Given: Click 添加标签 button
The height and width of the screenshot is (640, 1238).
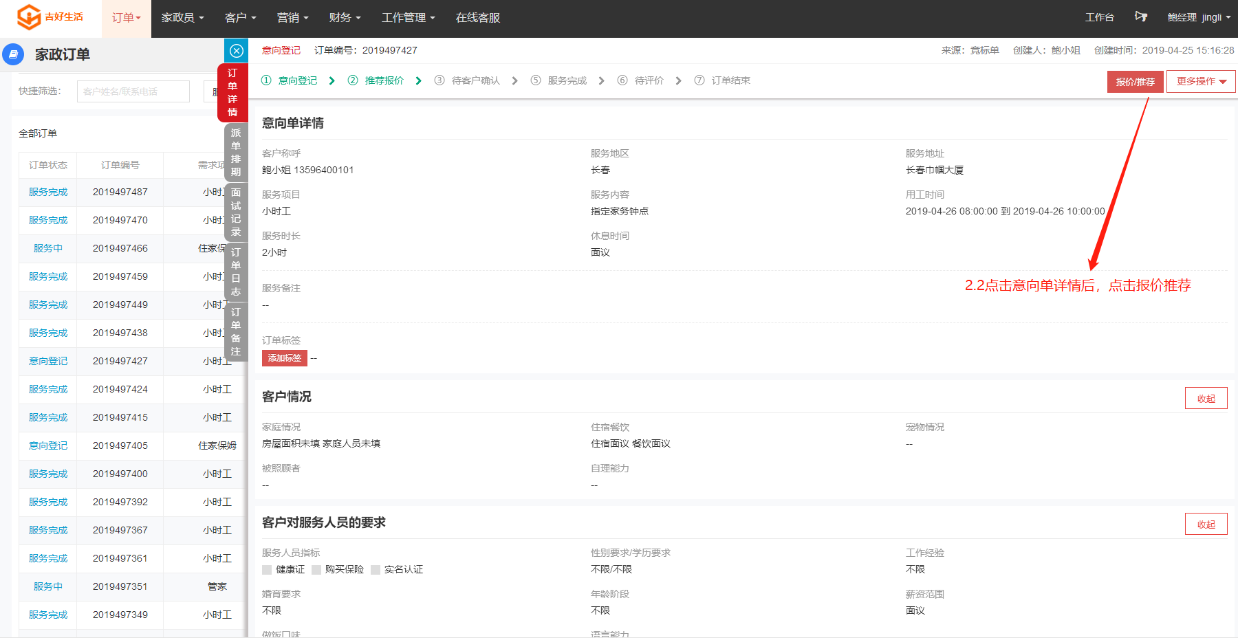Looking at the screenshot, I should tap(284, 358).
